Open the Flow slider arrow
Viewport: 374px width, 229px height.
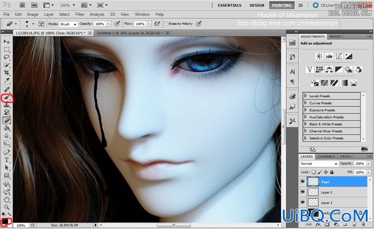tap(149, 24)
